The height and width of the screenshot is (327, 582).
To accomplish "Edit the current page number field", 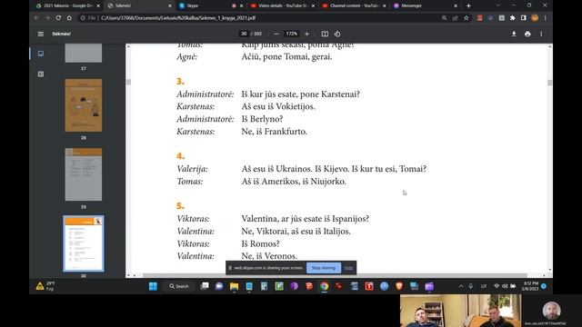I will click(x=244, y=34).
